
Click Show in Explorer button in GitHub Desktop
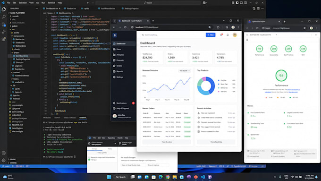[158, 165]
